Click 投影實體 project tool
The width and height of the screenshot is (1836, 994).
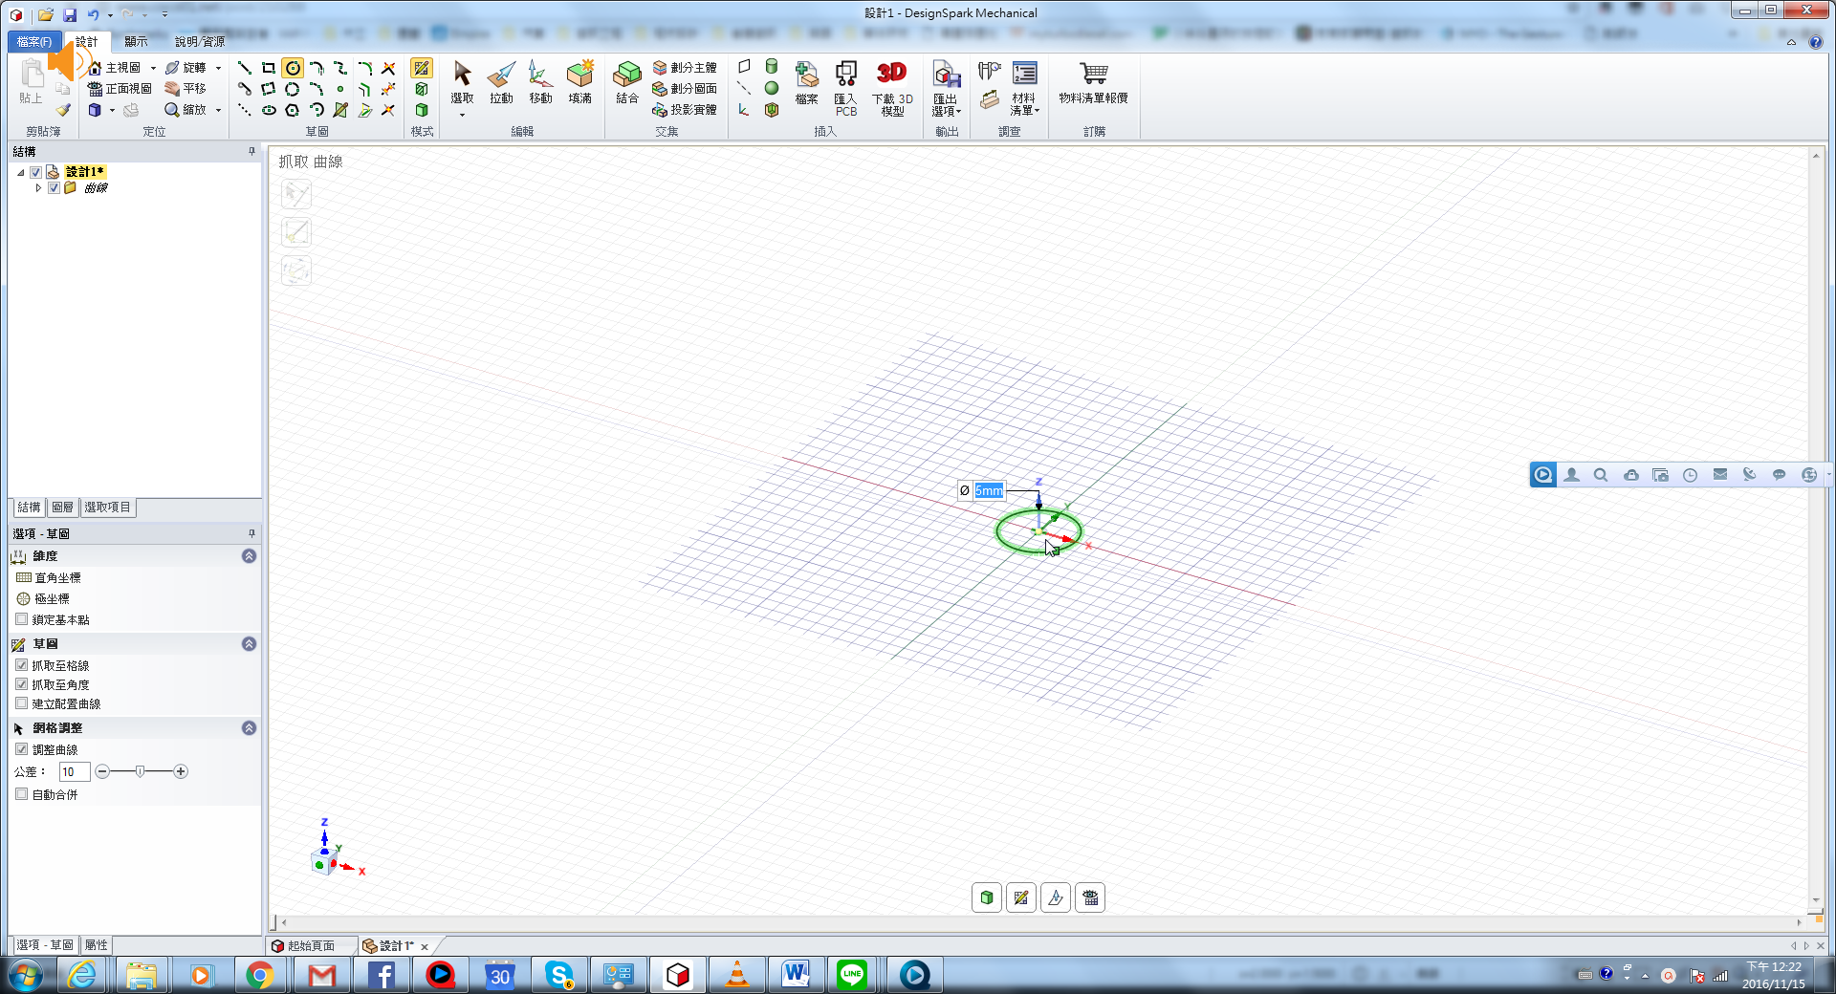(x=685, y=110)
